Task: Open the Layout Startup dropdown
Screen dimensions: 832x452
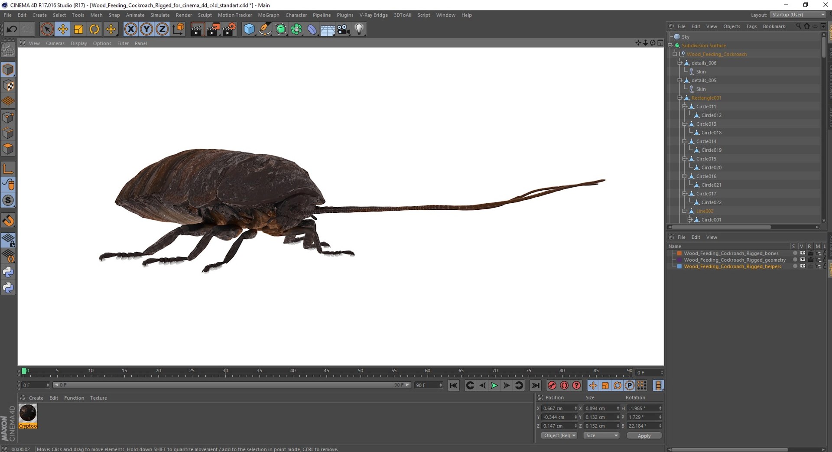Action: [x=798, y=15]
